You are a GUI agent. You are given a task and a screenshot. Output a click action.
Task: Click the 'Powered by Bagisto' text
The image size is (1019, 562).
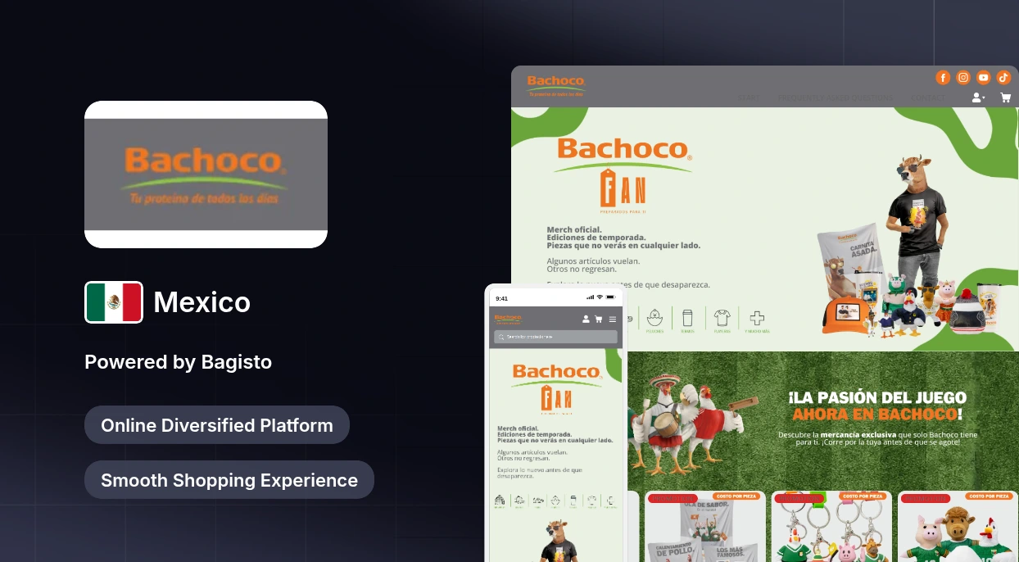[178, 362]
